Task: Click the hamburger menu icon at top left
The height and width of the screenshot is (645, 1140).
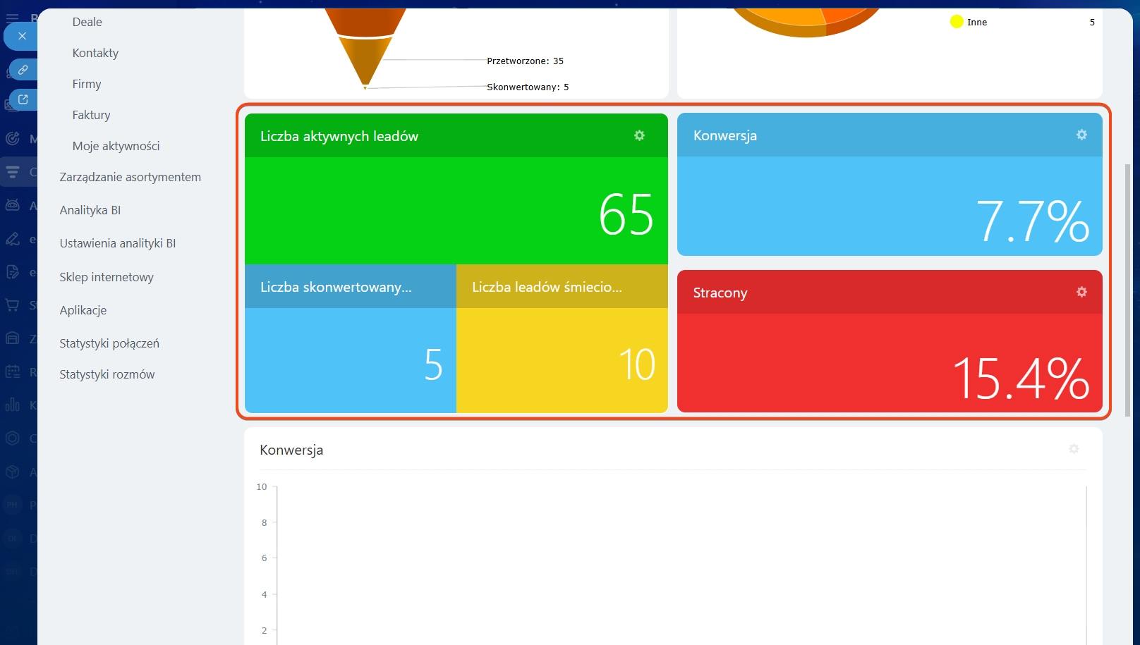Action: point(12,18)
